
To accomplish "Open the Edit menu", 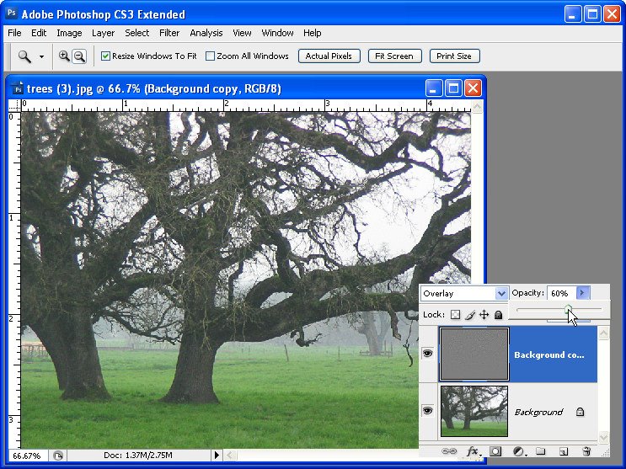I will coord(39,33).
